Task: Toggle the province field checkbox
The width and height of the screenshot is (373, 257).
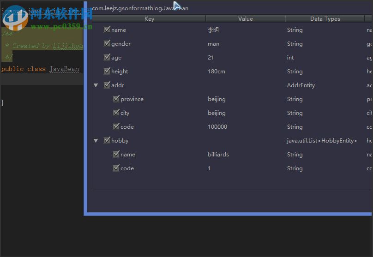Action: pyautogui.click(x=116, y=99)
